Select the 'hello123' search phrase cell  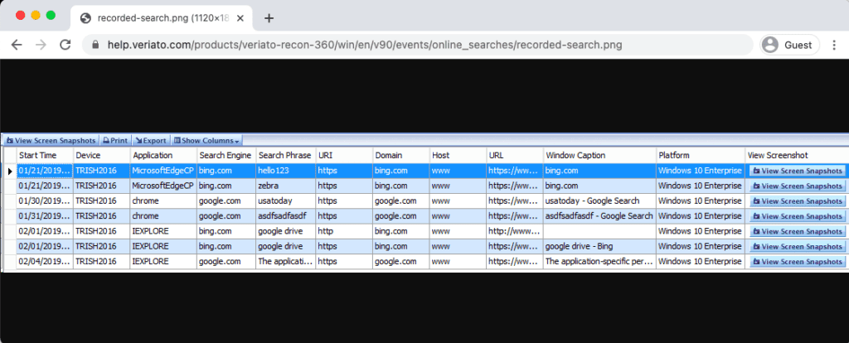click(x=286, y=171)
